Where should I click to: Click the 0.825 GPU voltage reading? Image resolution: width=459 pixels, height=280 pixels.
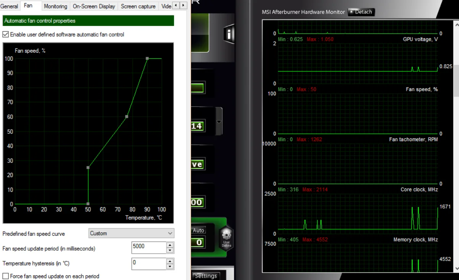[x=446, y=66]
